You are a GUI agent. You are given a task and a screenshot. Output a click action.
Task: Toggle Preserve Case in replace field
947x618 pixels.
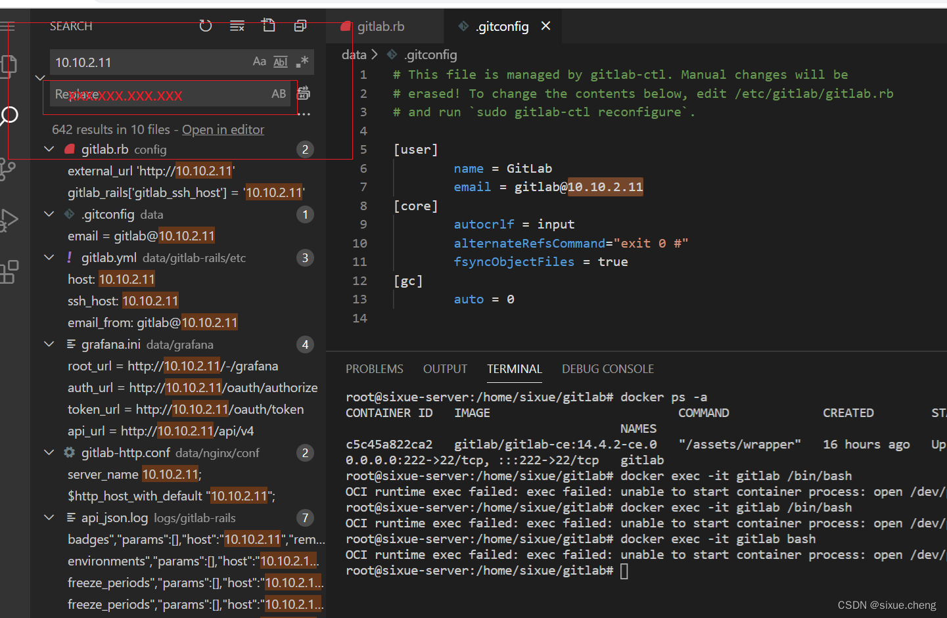tap(279, 94)
